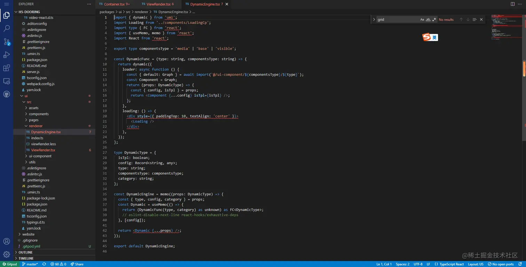Open the errors and warnings count
The height and width of the screenshot is (267, 526).
click(58, 264)
